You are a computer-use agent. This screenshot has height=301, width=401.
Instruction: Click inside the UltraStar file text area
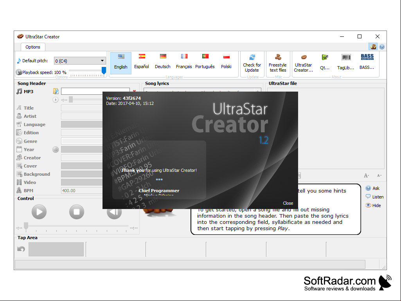point(326,128)
